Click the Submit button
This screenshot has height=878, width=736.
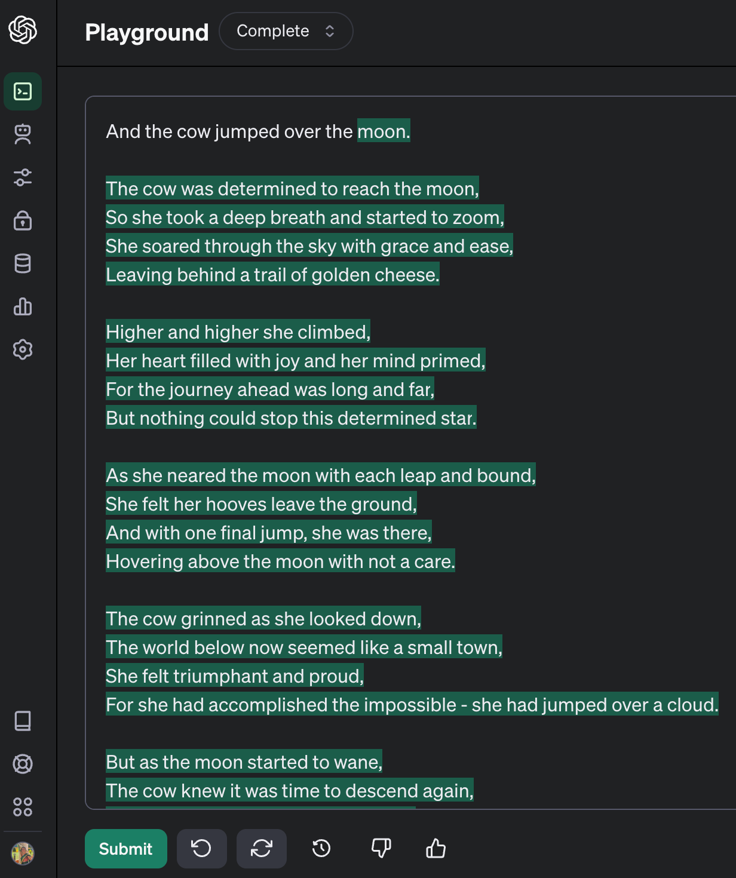click(x=125, y=848)
